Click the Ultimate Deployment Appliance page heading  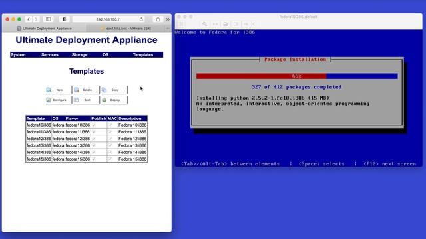tap(87, 40)
